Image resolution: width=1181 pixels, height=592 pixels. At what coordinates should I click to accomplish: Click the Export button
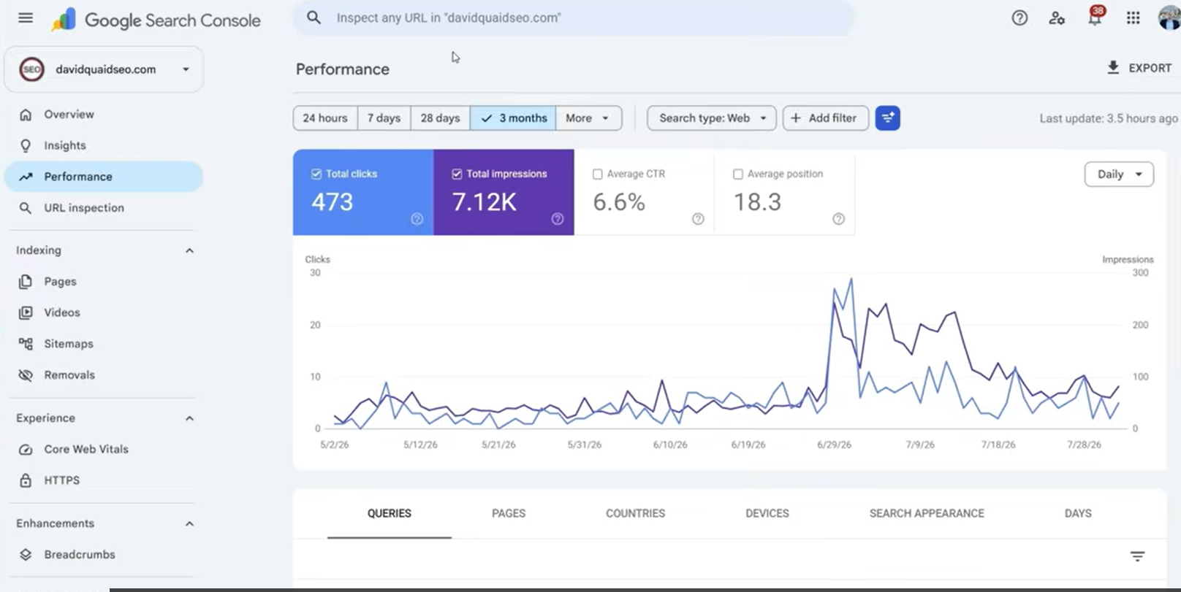(1139, 68)
